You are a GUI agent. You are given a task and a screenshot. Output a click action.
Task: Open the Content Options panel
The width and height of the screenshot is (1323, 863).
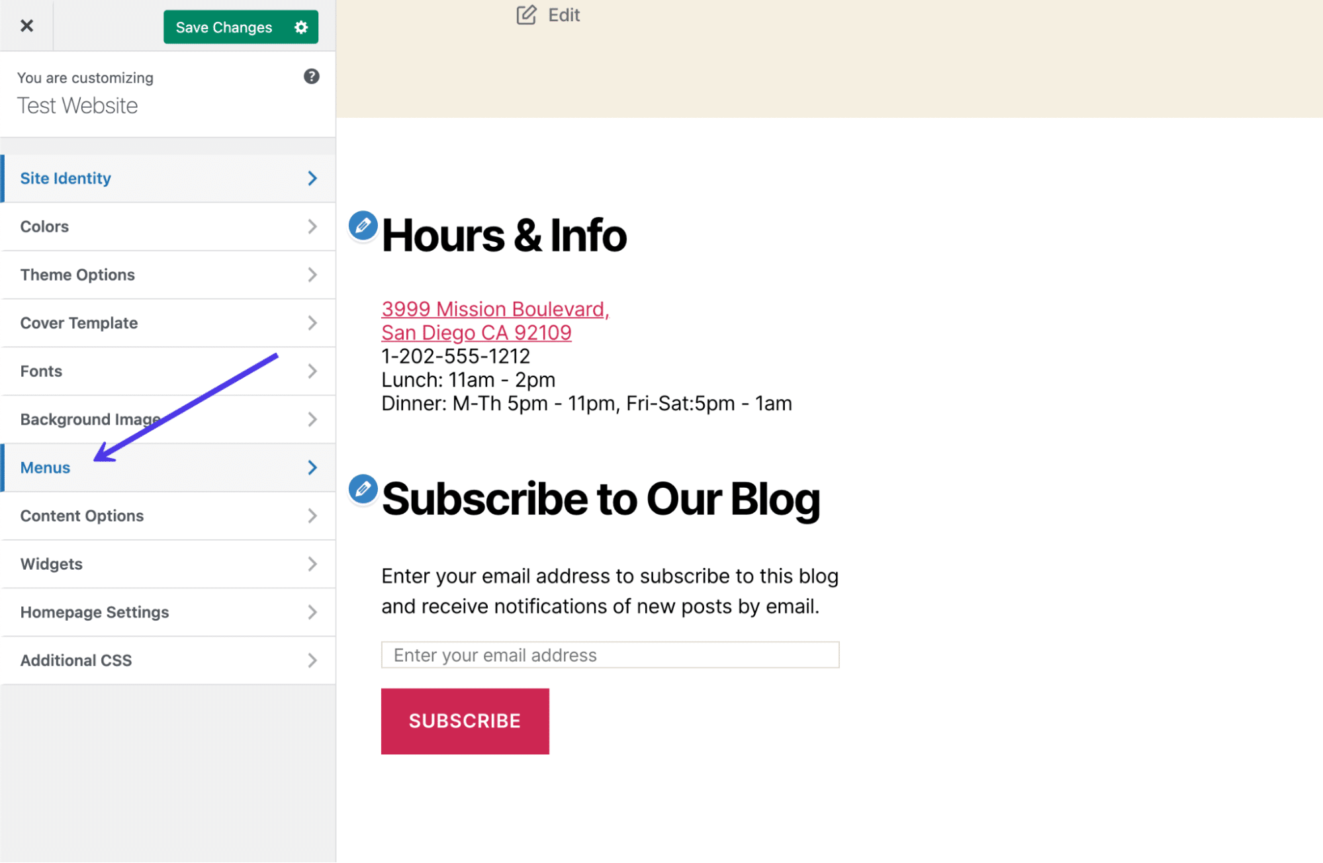click(x=168, y=516)
